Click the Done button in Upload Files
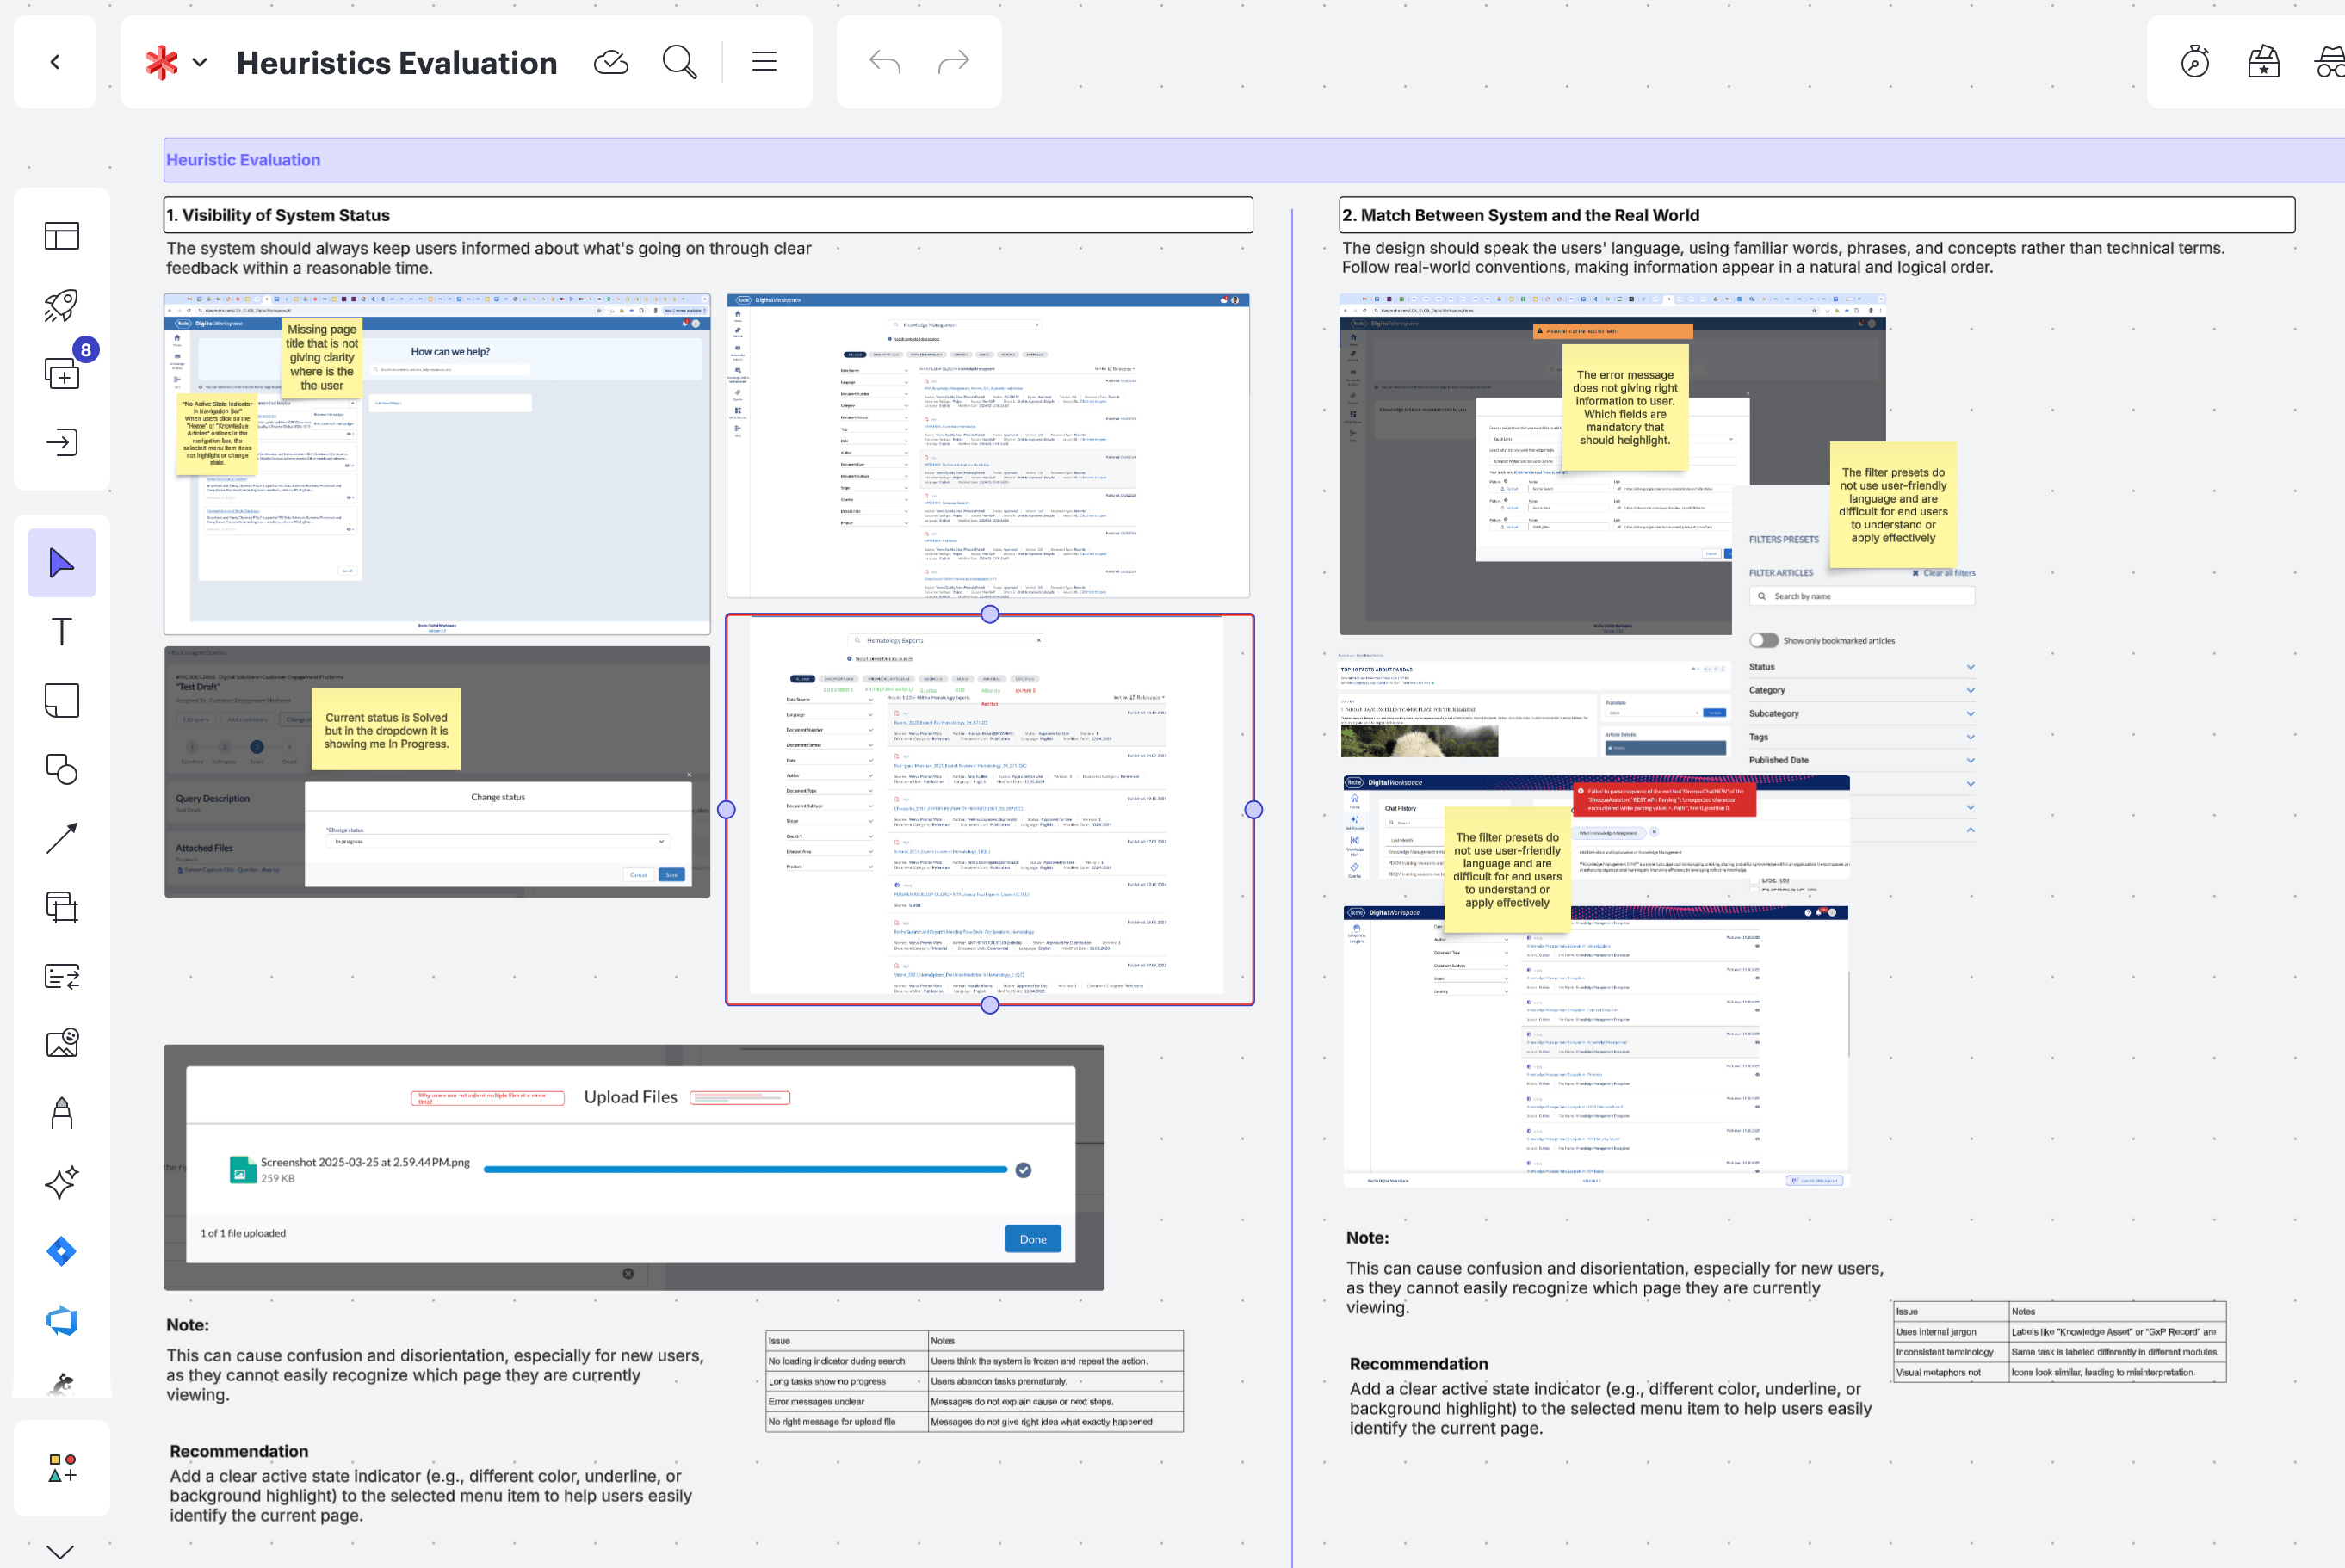Screen dimensions: 2345x1568 click(x=1032, y=1239)
